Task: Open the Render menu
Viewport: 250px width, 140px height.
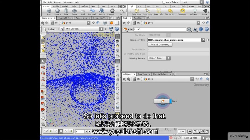Action: (58, 2)
